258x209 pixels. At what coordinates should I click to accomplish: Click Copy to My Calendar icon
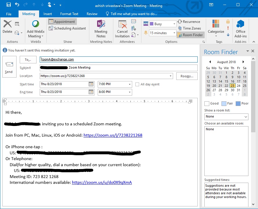point(17,24)
